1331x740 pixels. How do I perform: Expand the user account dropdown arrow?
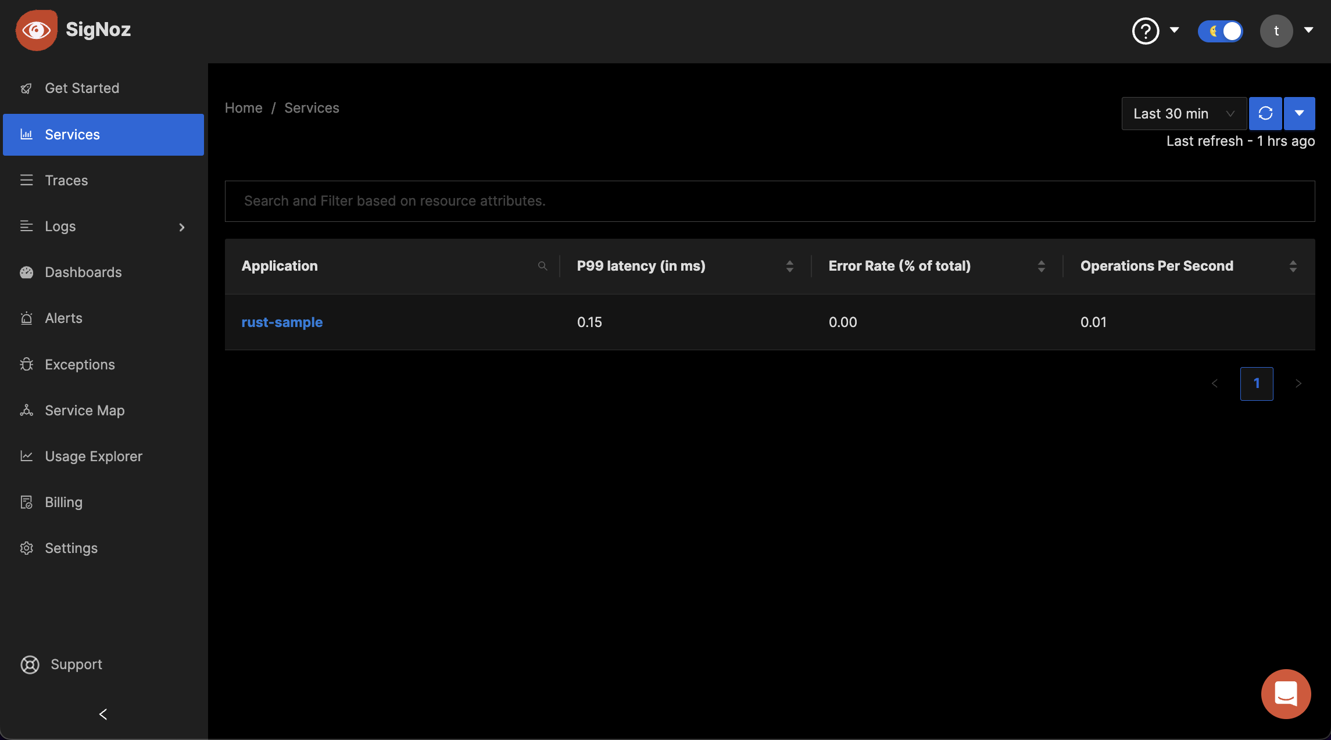tap(1309, 30)
